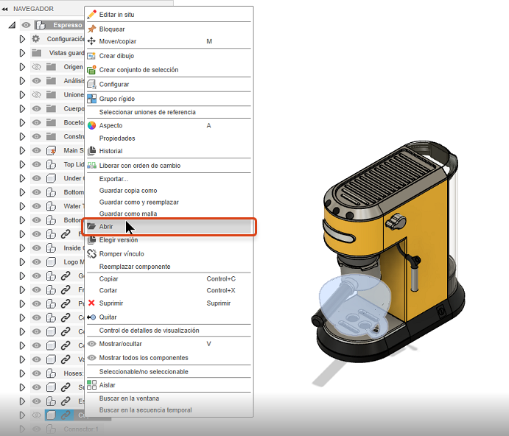Click the Editar in situ pencil icon

click(92, 14)
